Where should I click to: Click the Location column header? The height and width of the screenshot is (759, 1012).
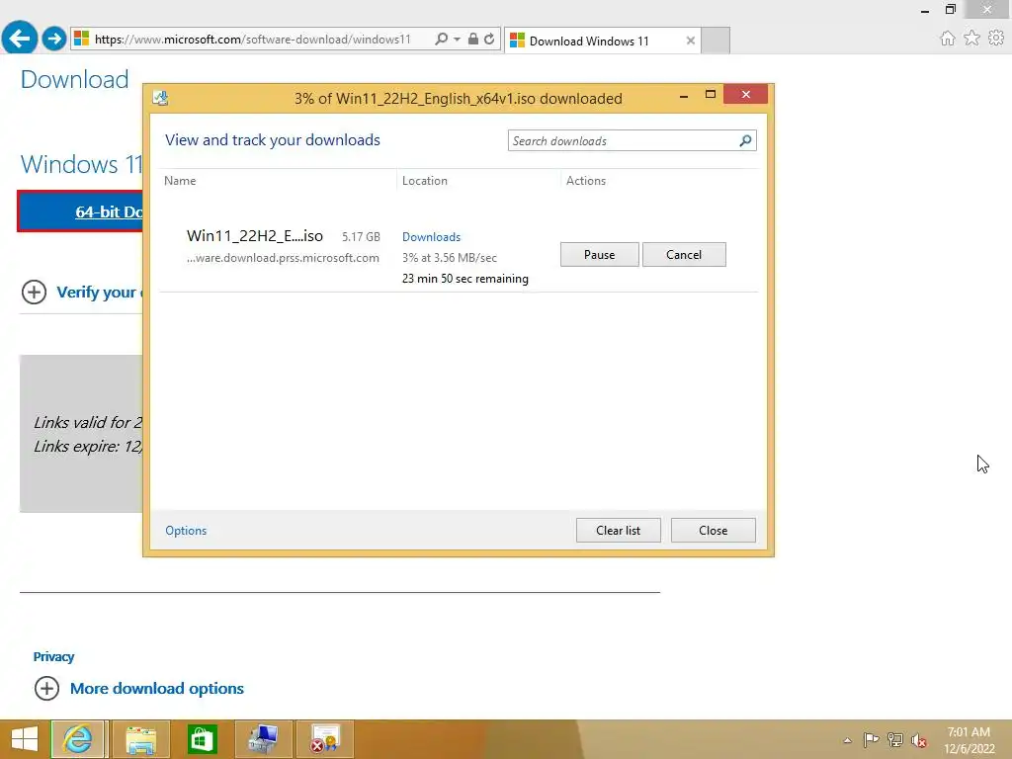[x=425, y=181]
